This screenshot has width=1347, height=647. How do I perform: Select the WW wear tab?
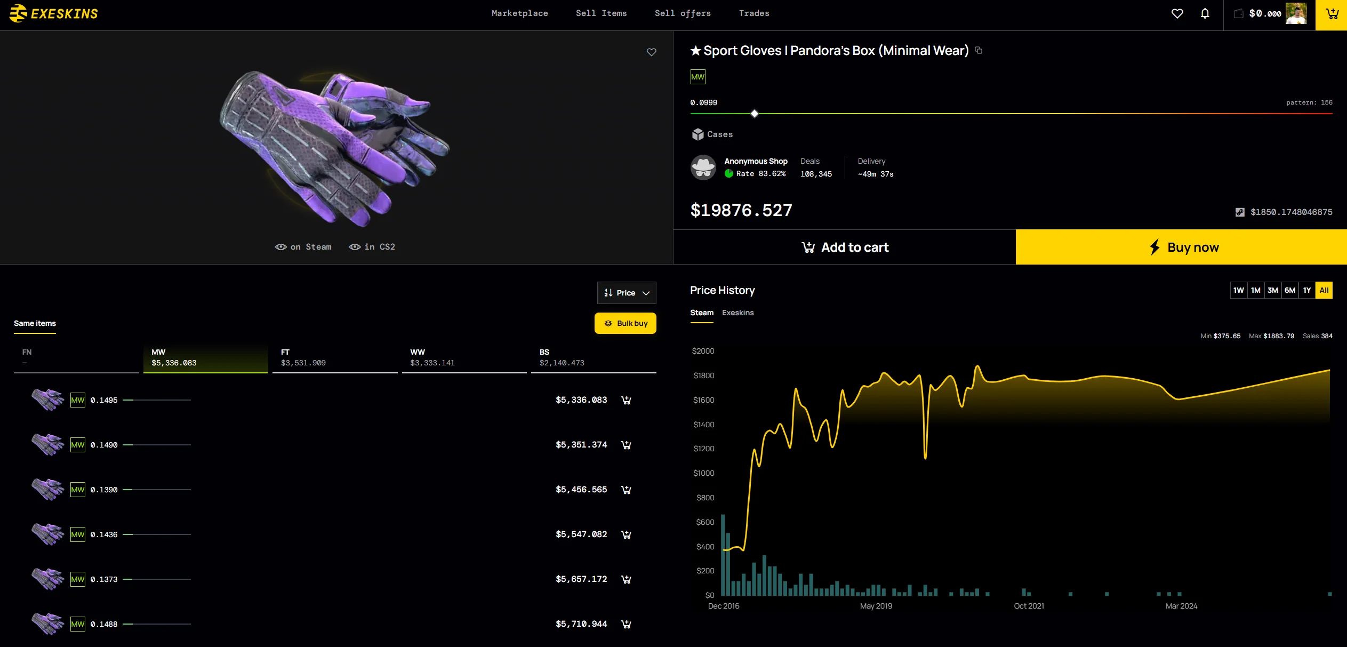tap(464, 358)
